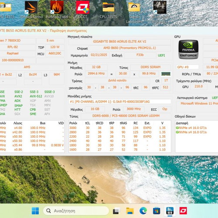The height and width of the screenshot is (218, 218).
Task: Click the tRFC value 512
Action: (165, 87)
